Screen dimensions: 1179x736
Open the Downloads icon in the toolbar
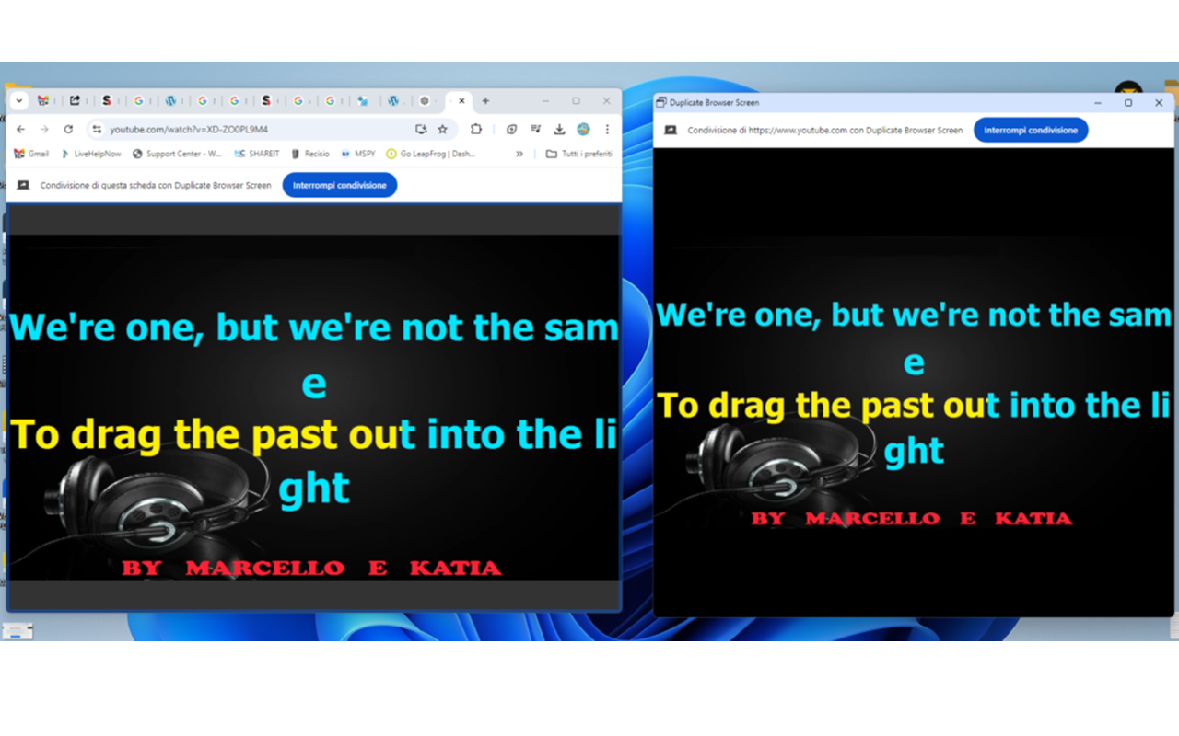point(559,130)
